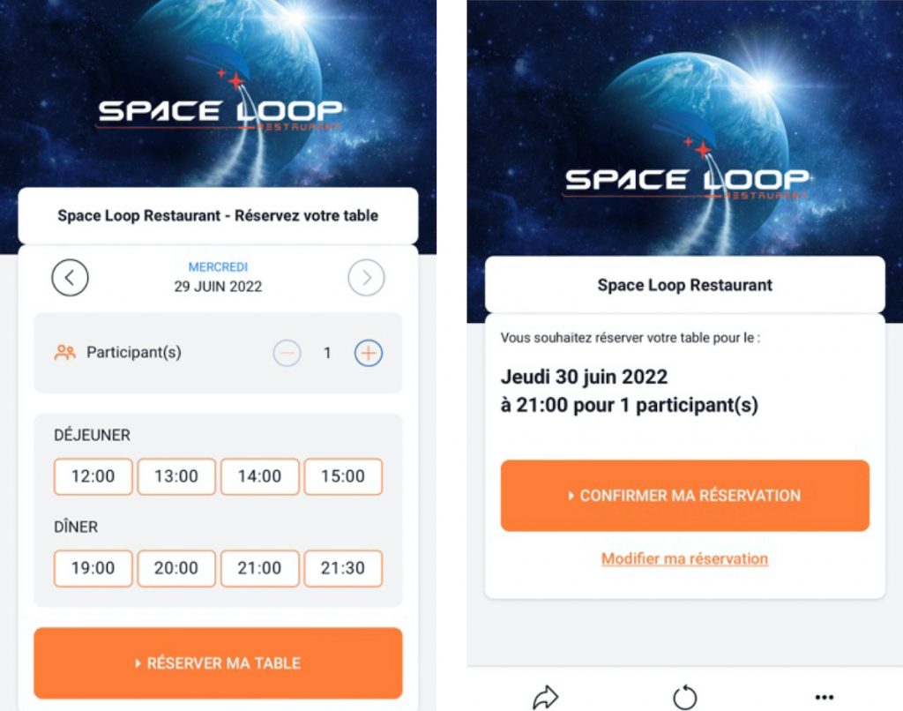Click the Réservez votre table header
Screen dimensions: 903x711
point(218,214)
